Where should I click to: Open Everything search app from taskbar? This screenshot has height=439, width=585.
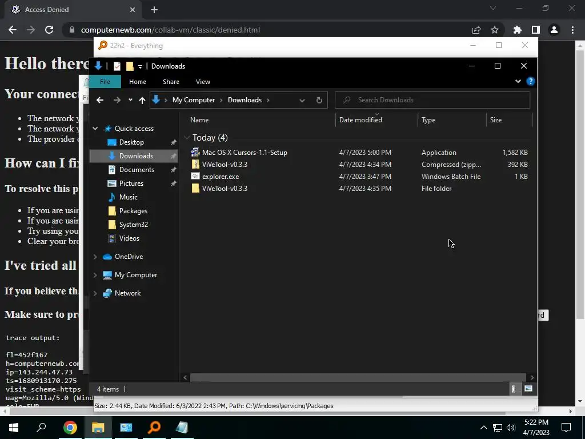154,428
